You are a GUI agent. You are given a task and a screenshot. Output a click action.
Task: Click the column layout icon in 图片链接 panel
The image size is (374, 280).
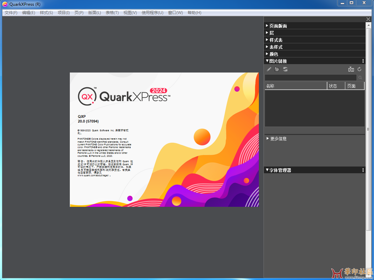351,69
